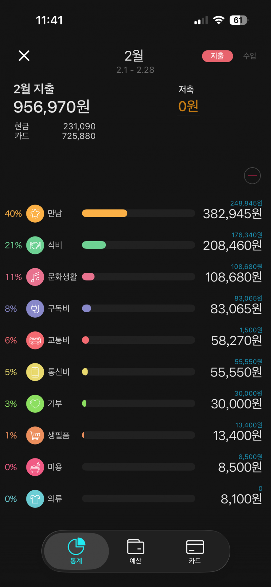271x587 pixels.
Task: Tap the shopping cart 생필품 icon
Action: [x=35, y=435]
